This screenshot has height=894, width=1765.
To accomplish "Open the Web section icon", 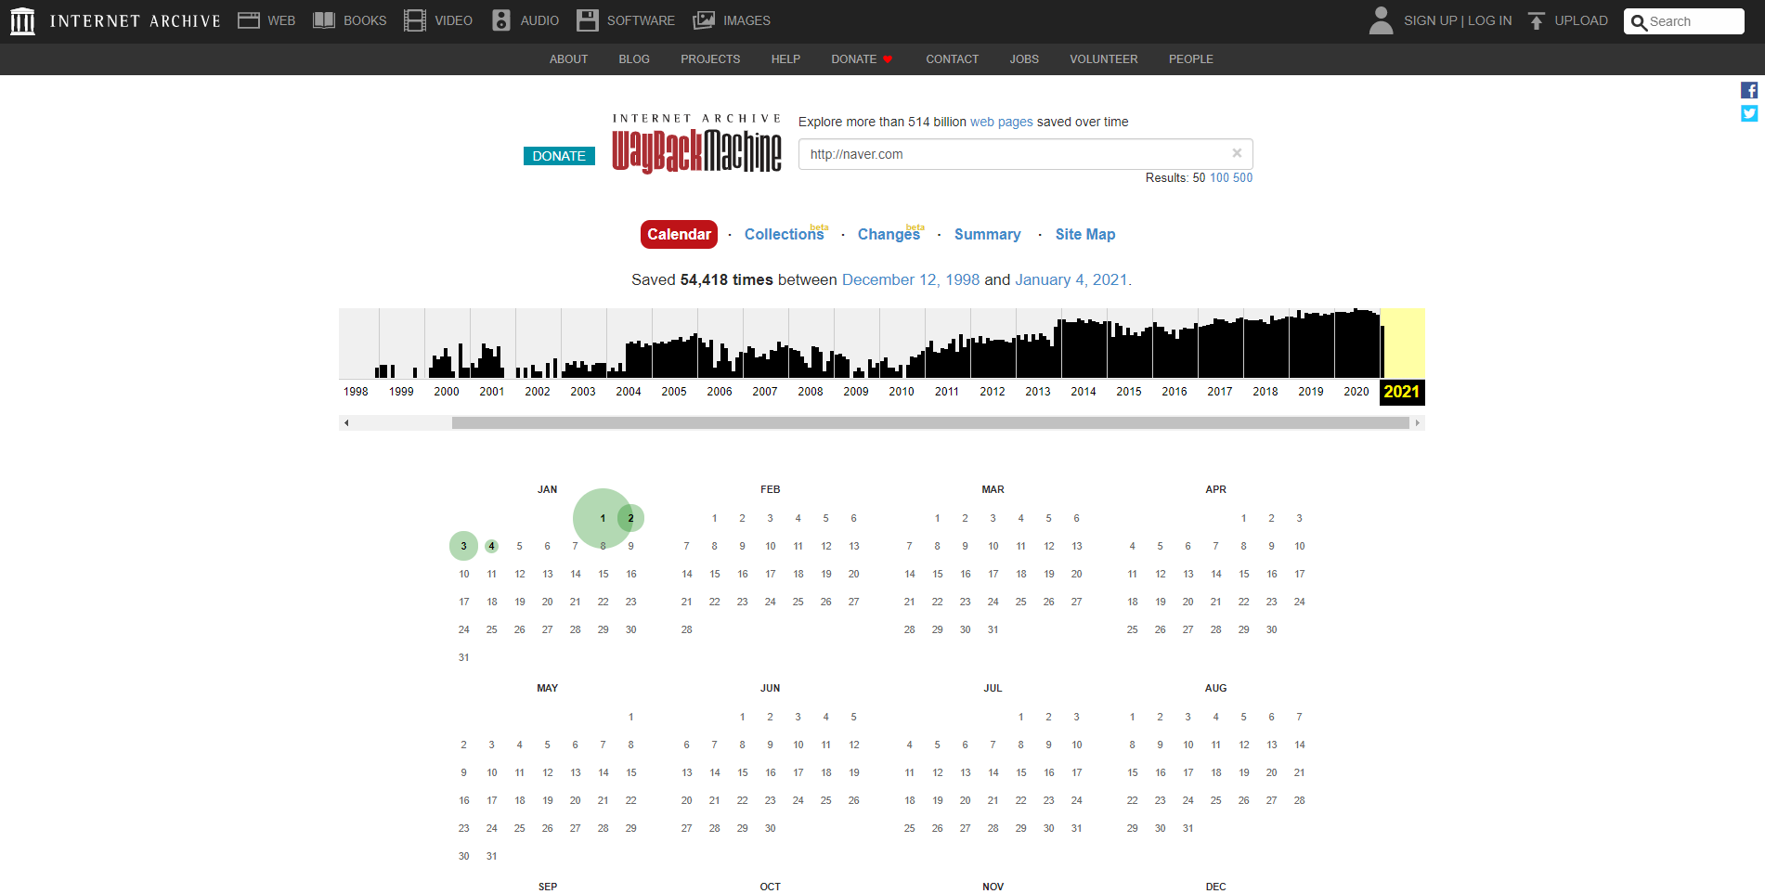I will click(248, 20).
